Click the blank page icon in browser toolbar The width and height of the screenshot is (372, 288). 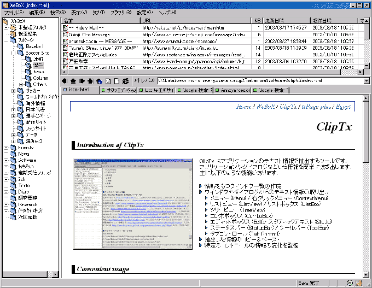tap(117, 81)
